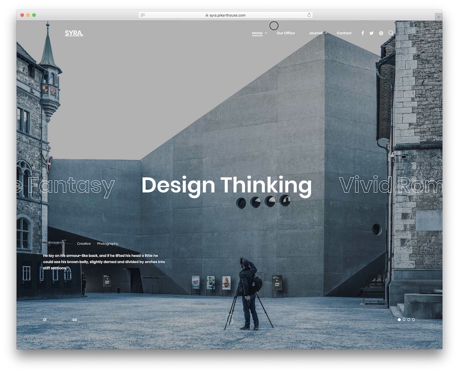
Task: Click the address bar URL field
Action: (x=225, y=15)
